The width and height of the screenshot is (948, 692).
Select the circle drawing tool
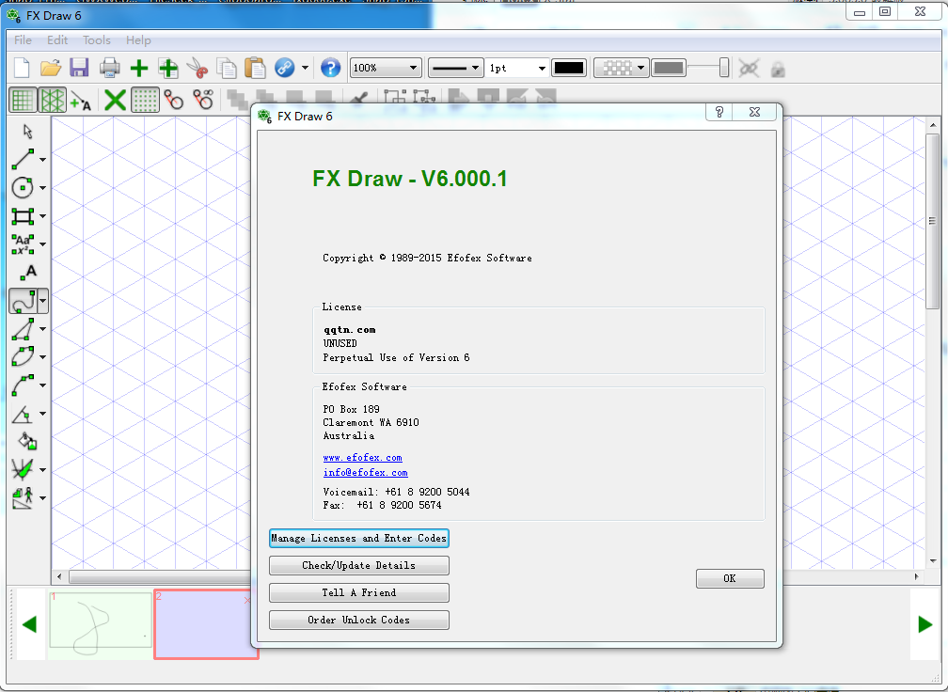point(23,187)
